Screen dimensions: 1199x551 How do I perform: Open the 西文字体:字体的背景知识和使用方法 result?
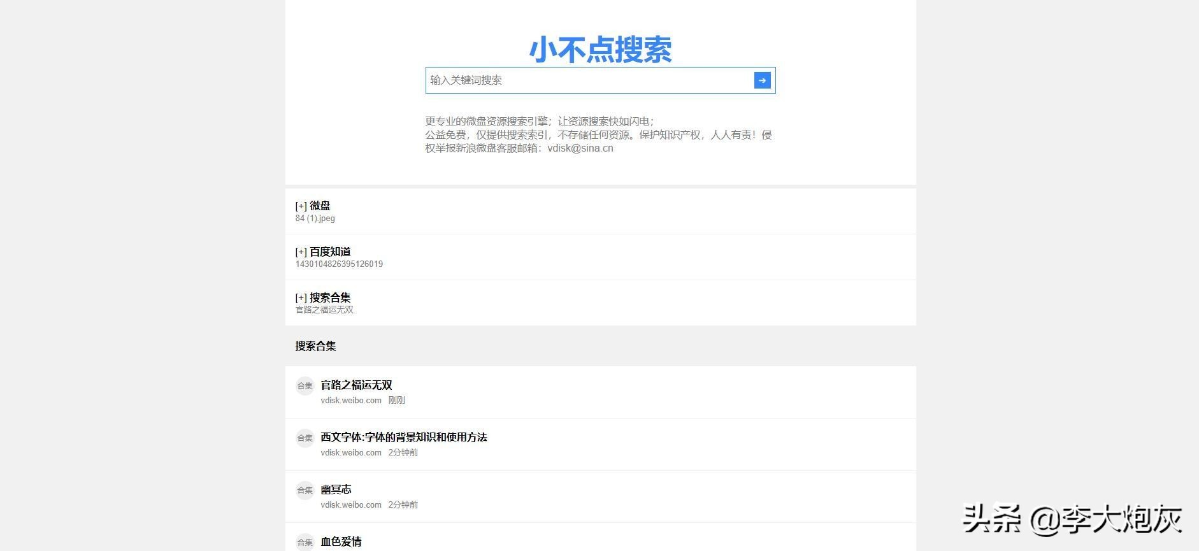pos(403,437)
